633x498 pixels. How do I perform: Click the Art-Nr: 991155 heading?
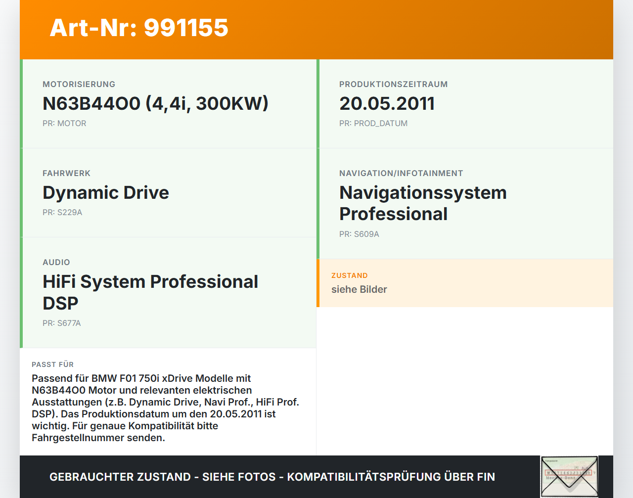pyautogui.click(x=139, y=28)
